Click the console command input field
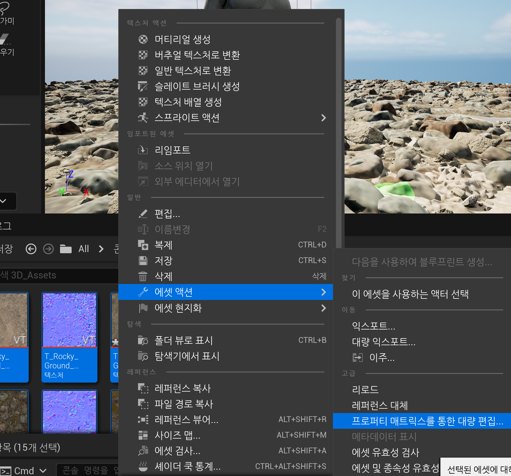 [x=88, y=470]
